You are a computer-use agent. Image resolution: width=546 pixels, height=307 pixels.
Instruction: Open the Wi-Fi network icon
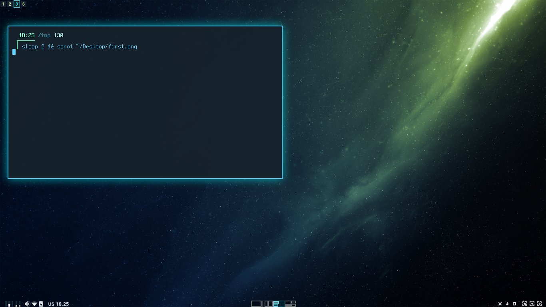pyautogui.click(x=34, y=304)
